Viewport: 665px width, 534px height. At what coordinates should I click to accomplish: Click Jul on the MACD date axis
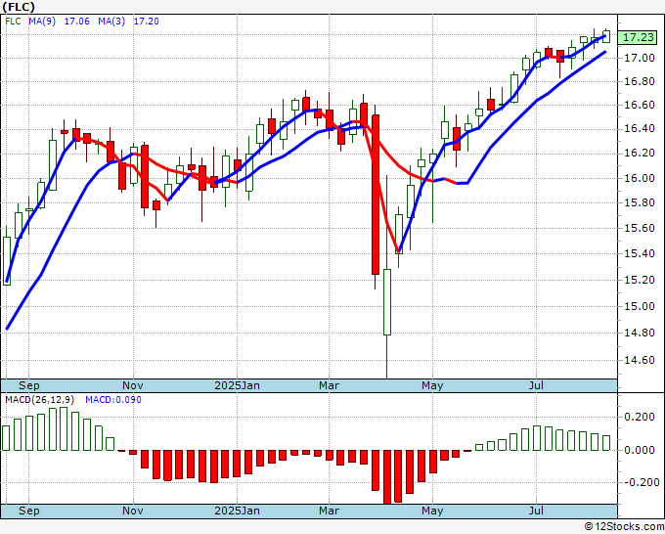[x=536, y=511]
